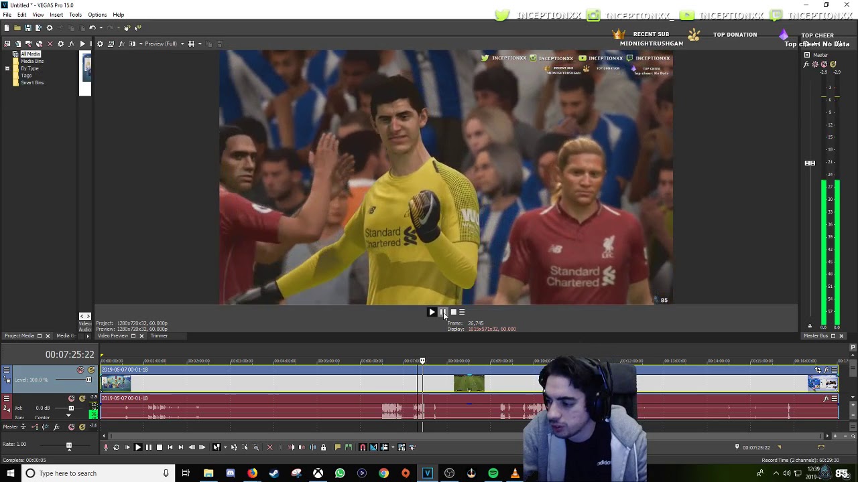This screenshot has width=858, height=482.
Task: Open the Tools menu
Action: coord(75,15)
